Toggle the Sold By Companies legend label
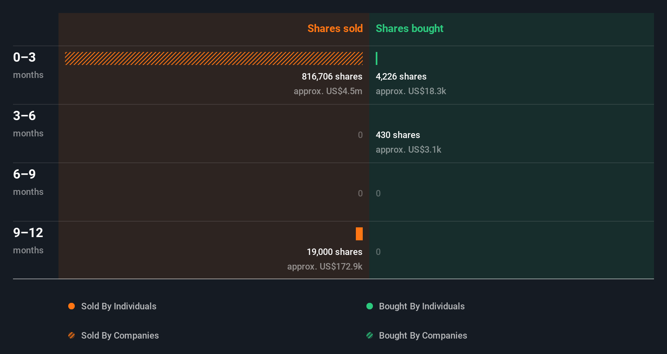Viewport: 667px width, 354px height. coord(120,336)
